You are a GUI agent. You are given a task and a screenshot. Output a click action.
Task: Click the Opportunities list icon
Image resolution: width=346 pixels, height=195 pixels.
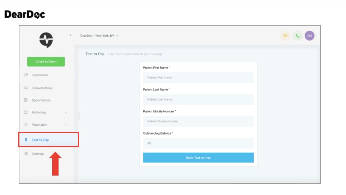point(26,100)
